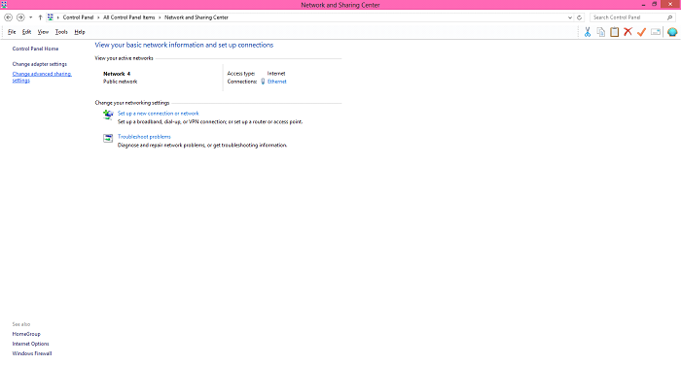Go back with the Back arrow
681x365 pixels.
tap(8, 17)
